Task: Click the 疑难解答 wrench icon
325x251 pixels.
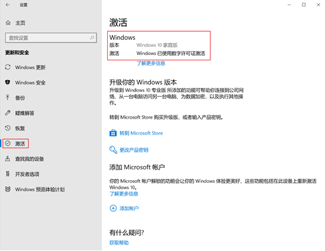Action: click(x=8, y=113)
